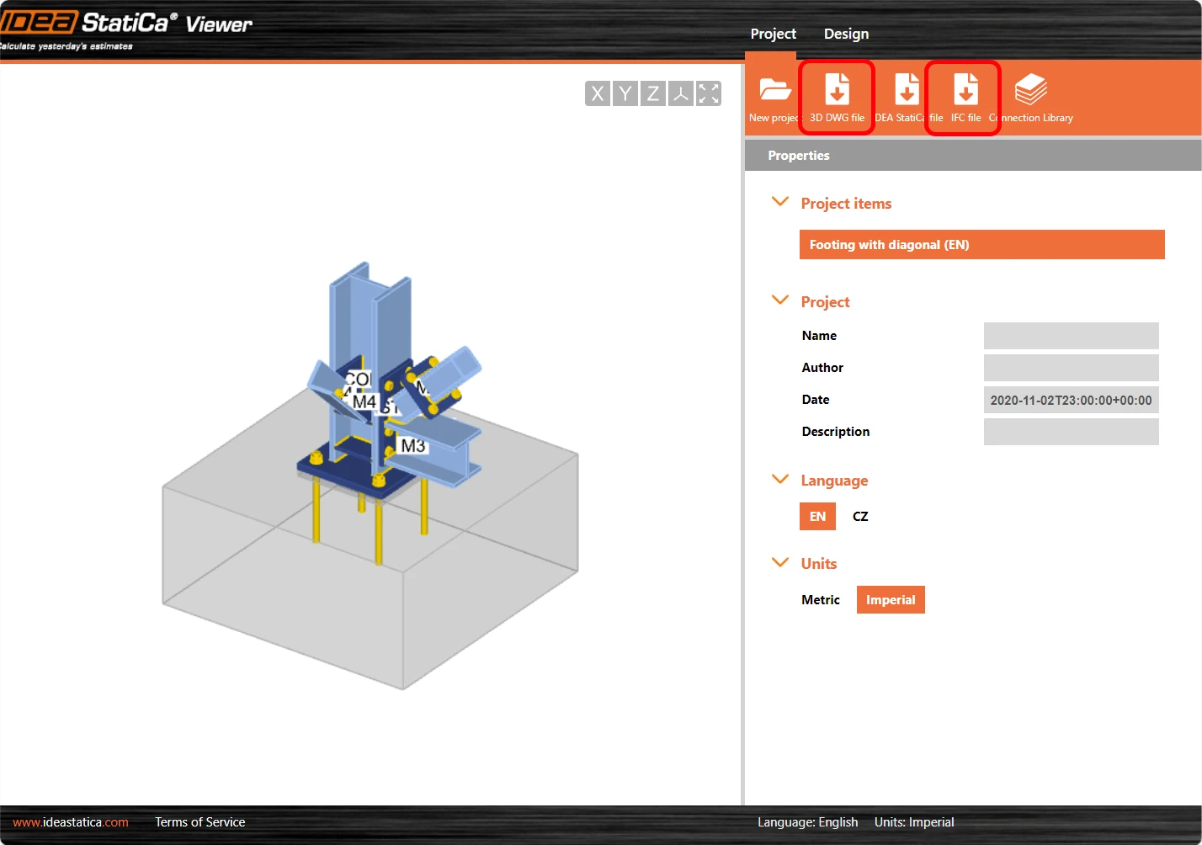This screenshot has height=845, width=1202.
Task: Click the zoom-to-fit view icon
Action: pos(709,93)
